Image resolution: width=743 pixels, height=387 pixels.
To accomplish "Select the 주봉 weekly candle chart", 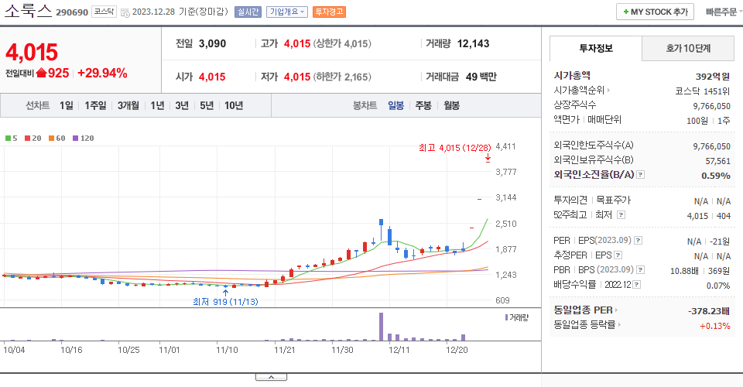I will [423, 105].
